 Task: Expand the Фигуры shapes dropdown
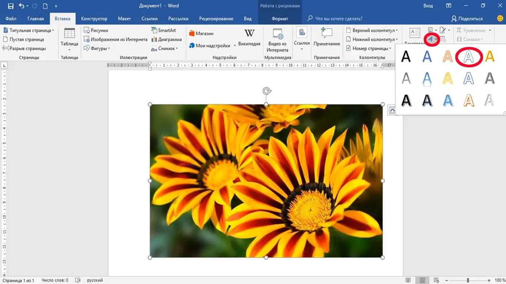(97, 48)
